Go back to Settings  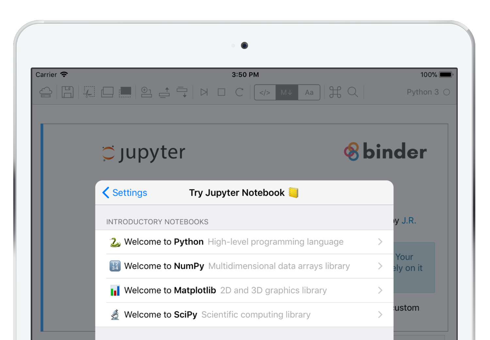pyautogui.click(x=124, y=193)
